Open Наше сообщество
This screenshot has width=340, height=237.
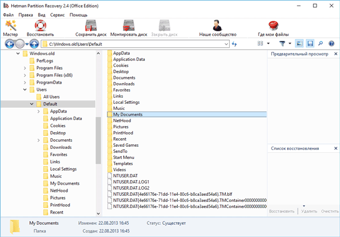218,28
